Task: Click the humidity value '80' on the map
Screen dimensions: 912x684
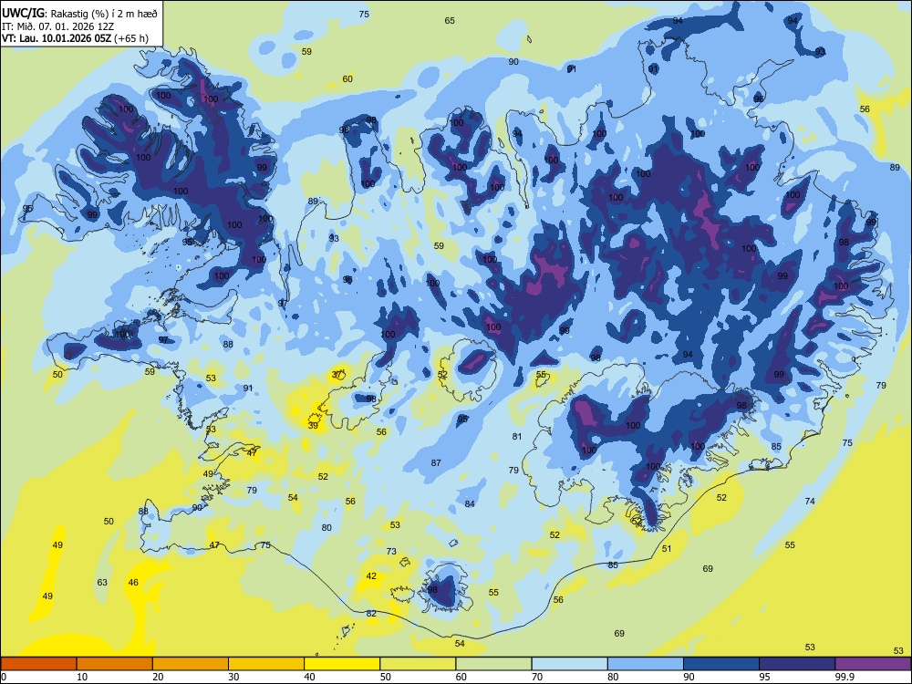Action: coord(326,527)
